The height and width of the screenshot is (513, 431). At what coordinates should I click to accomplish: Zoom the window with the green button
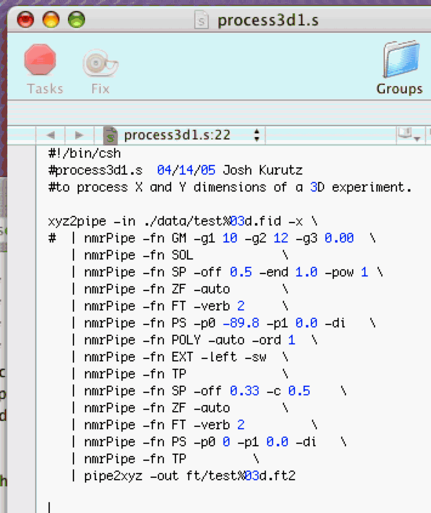(76, 21)
